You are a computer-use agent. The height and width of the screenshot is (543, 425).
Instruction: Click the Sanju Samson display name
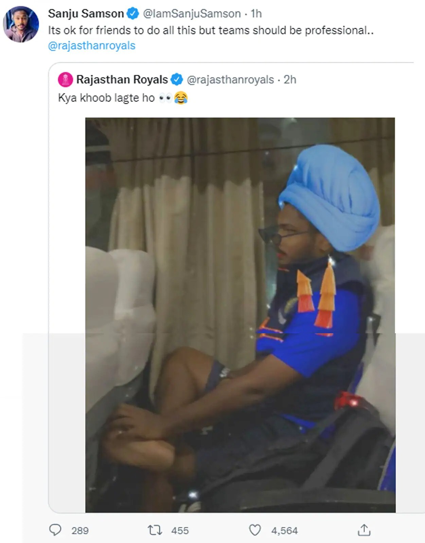[x=86, y=14]
